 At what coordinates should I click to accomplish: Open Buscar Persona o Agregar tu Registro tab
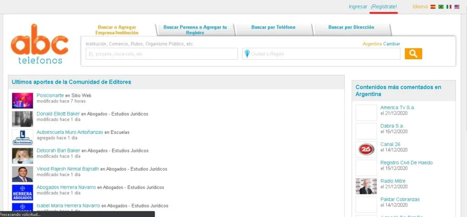[195, 30]
